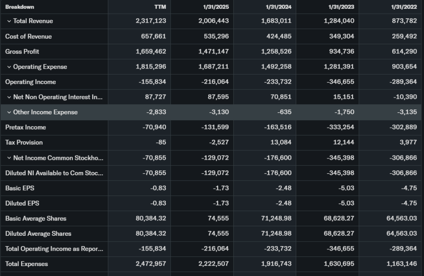Click the Breakdown column header
Viewport: 424px width, 276px height.
[x=20, y=7]
